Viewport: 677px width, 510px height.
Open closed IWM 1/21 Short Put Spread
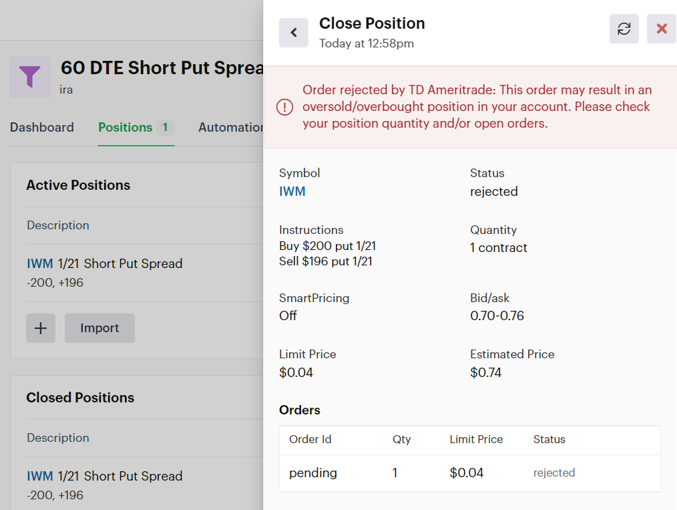(104, 477)
